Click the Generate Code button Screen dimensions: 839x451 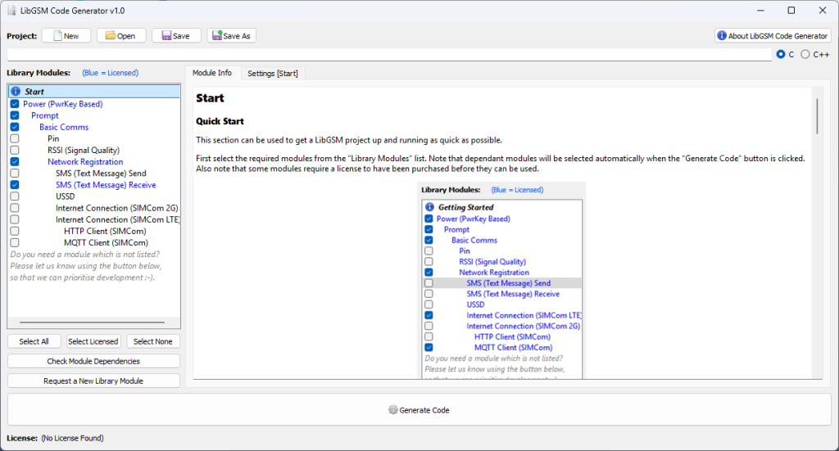pos(419,410)
